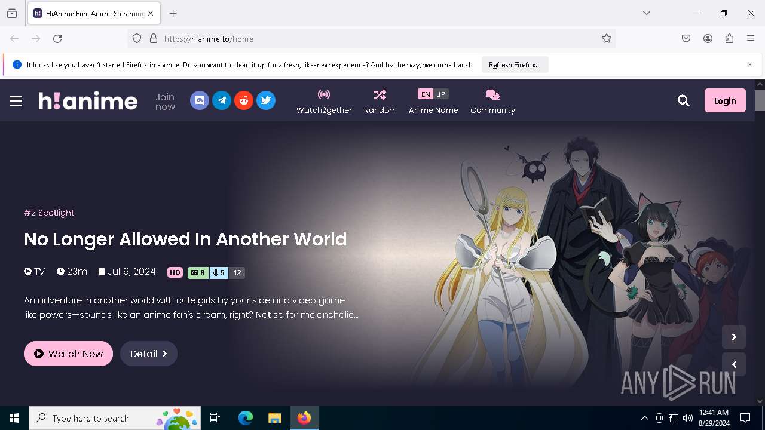Click the pink Login button
This screenshot has height=430, width=765.
pyautogui.click(x=725, y=101)
